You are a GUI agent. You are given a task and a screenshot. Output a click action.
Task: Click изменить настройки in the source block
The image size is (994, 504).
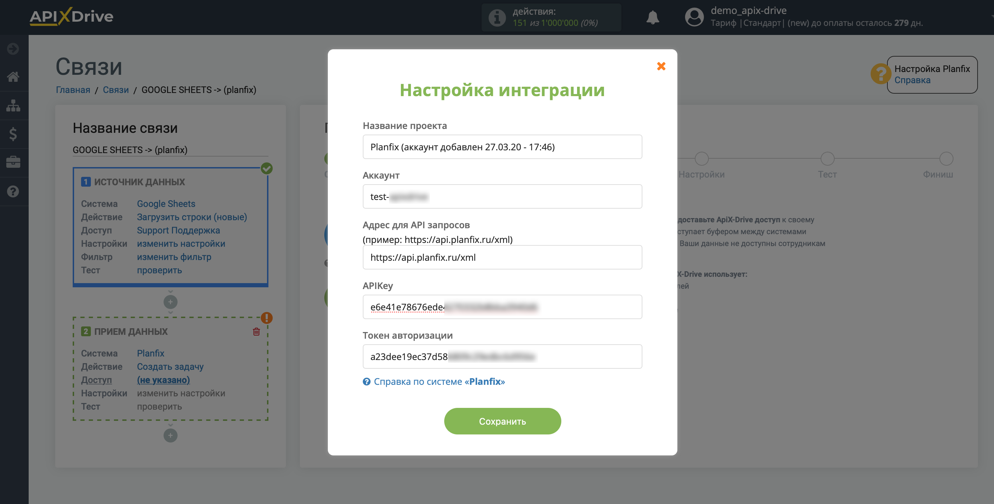click(181, 244)
